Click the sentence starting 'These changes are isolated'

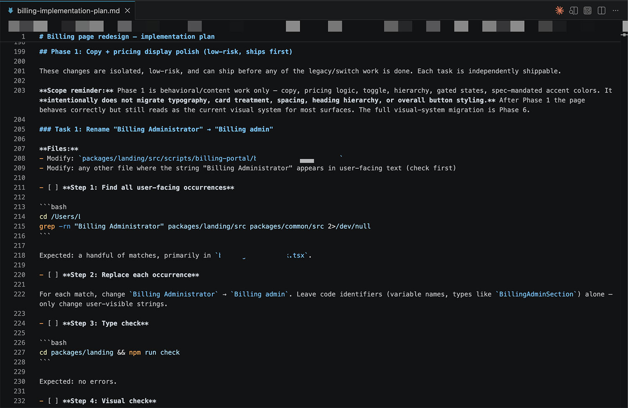(x=300, y=71)
